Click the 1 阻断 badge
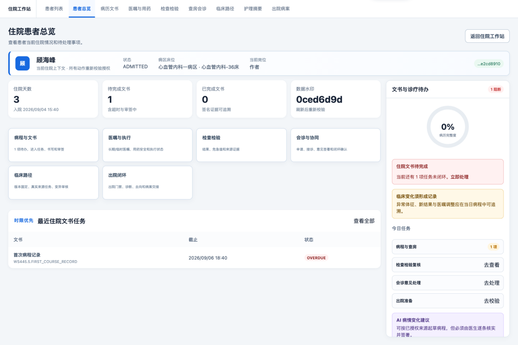This screenshot has width=518, height=345. 495,90
